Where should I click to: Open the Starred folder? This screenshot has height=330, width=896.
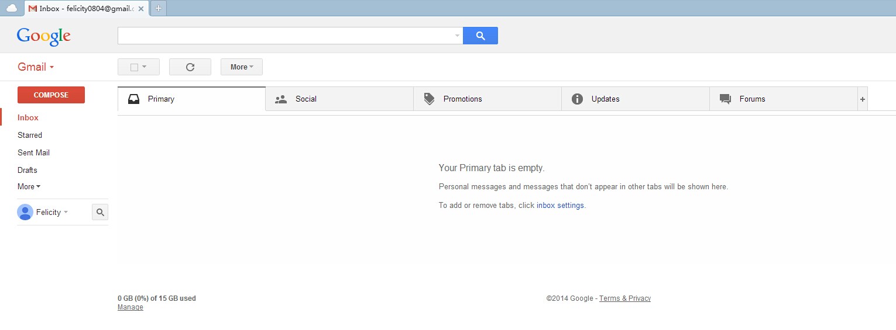[x=30, y=135]
